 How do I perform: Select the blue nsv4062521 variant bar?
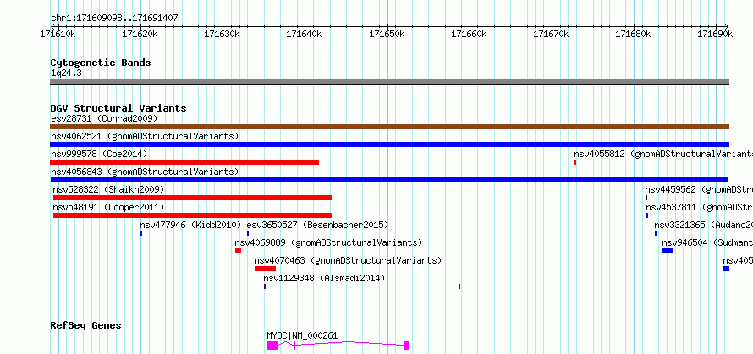pyautogui.click(x=389, y=144)
